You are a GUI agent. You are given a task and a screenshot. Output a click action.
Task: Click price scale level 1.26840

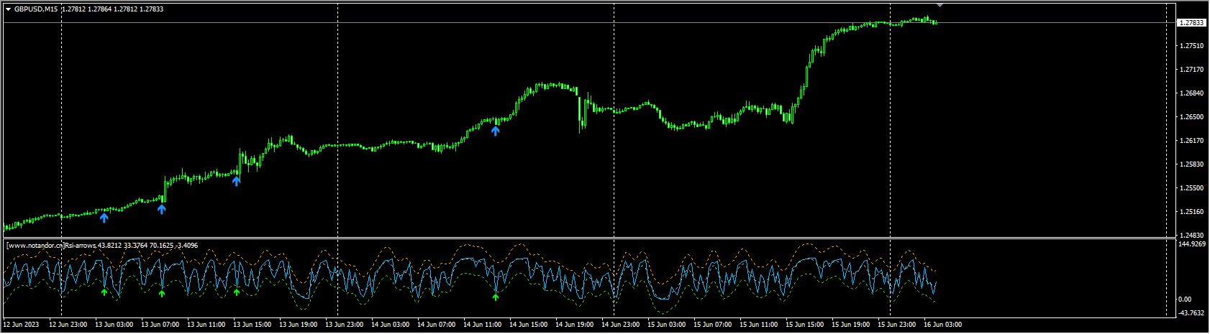pyautogui.click(x=1191, y=93)
